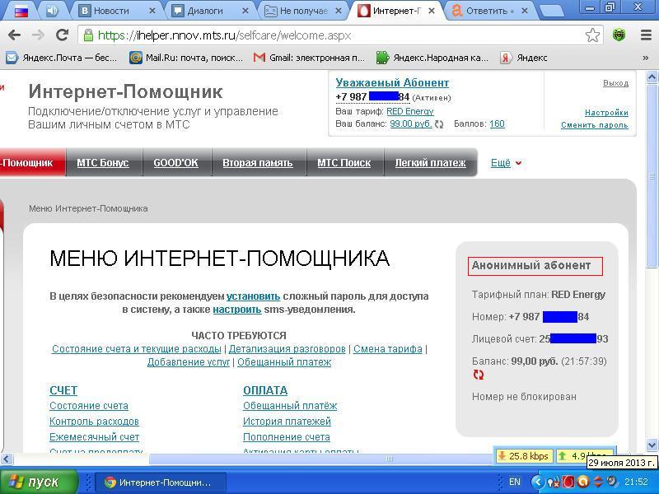The width and height of the screenshot is (659, 494).
Task: Click the vertical page scrollbar
Action: [653, 247]
